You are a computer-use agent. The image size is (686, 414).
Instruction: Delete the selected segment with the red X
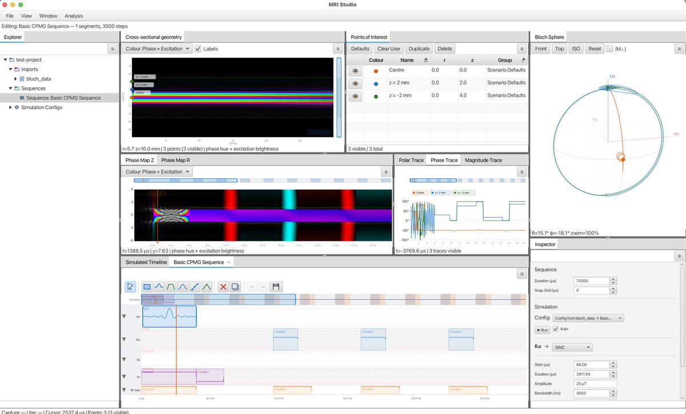(224, 287)
